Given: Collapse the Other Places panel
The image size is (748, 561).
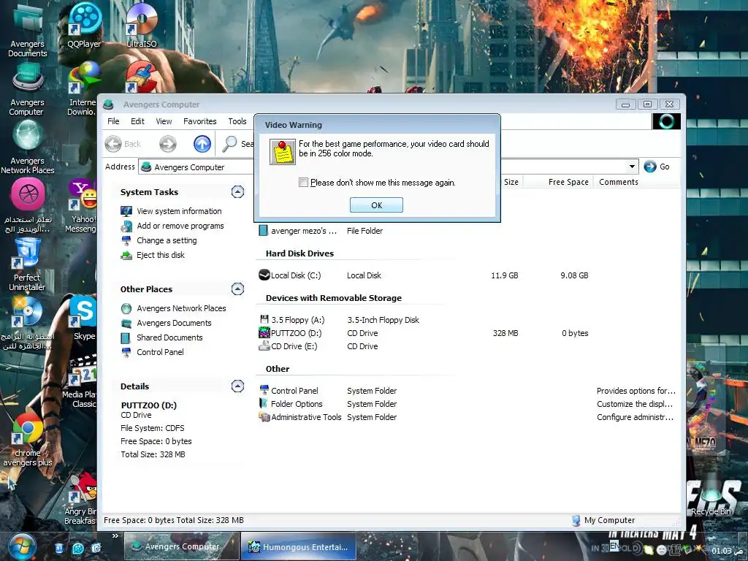Looking at the screenshot, I should point(237,289).
